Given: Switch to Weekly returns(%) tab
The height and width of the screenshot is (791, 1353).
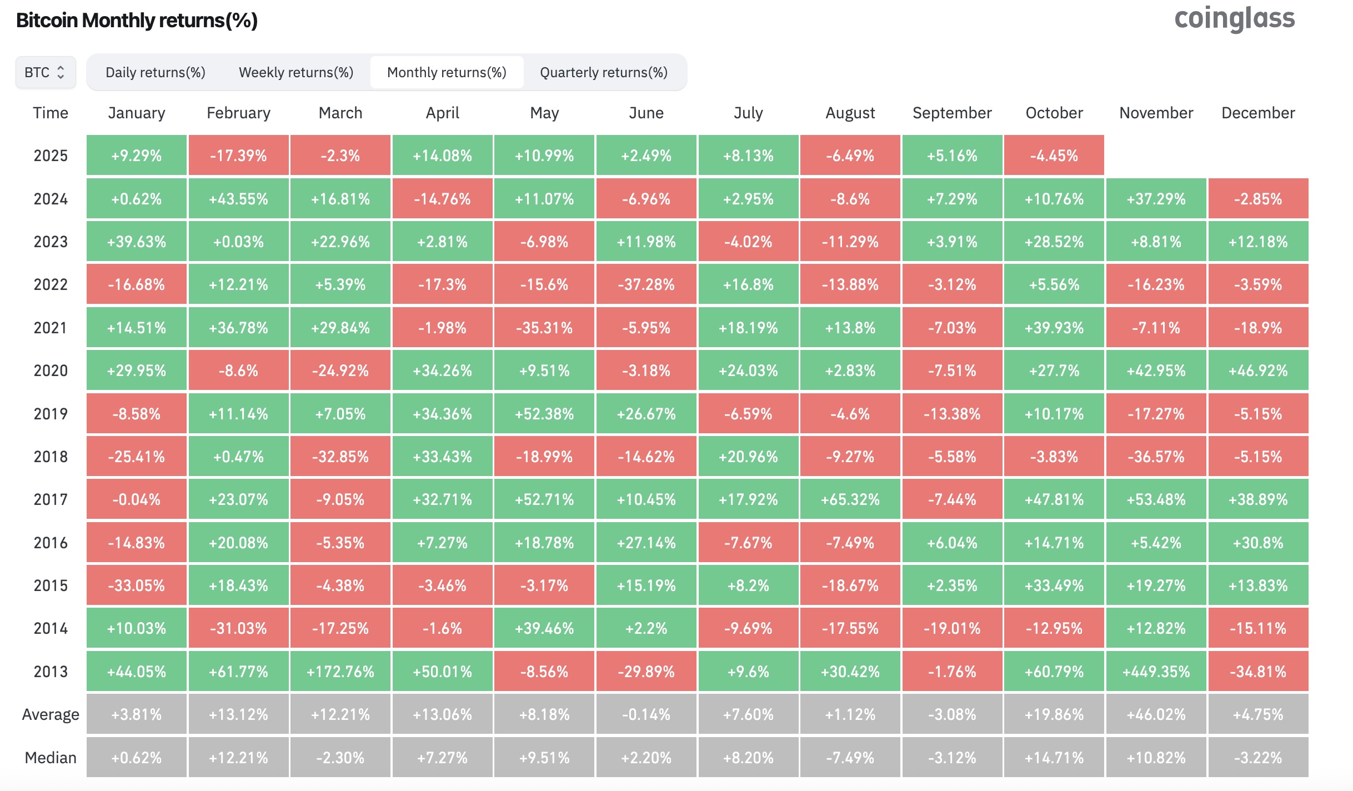Looking at the screenshot, I should click(x=296, y=72).
